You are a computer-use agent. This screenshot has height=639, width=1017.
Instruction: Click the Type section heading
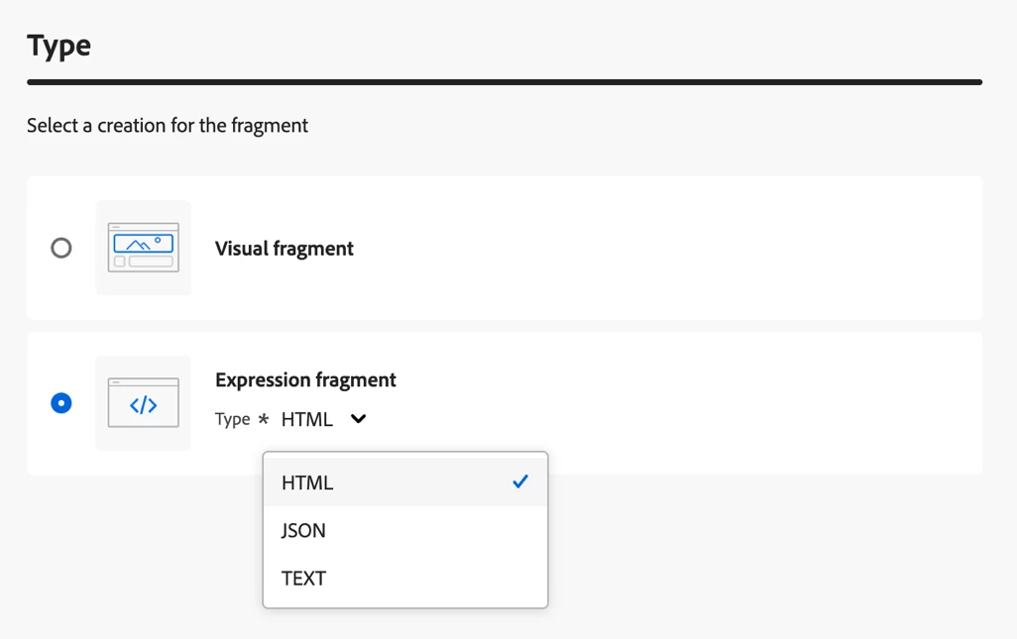click(58, 46)
